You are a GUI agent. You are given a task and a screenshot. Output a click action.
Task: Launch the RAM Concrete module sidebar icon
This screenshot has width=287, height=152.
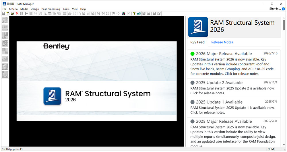click(5, 51)
